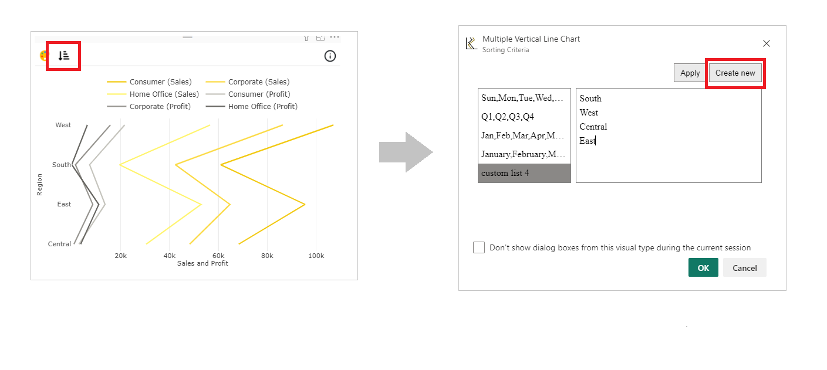Image resolution: width=827 pixels, height=370 pixels.
Task: Open the visual's more options ellipsis
Action: 334,38
